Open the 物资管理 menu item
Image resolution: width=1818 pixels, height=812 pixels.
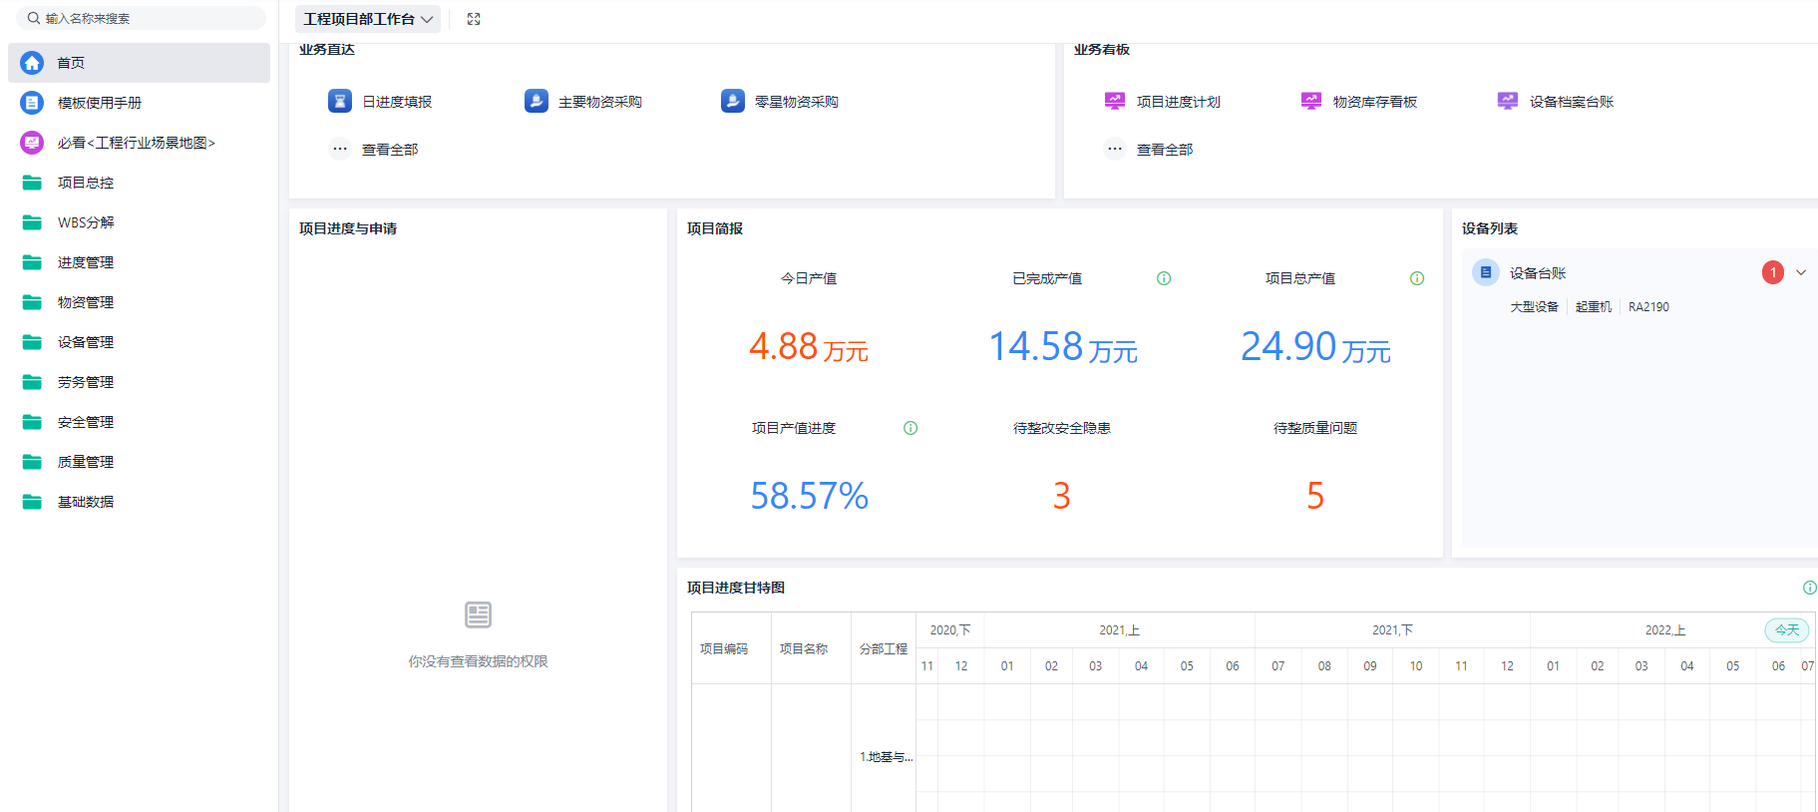coord(140,302)
